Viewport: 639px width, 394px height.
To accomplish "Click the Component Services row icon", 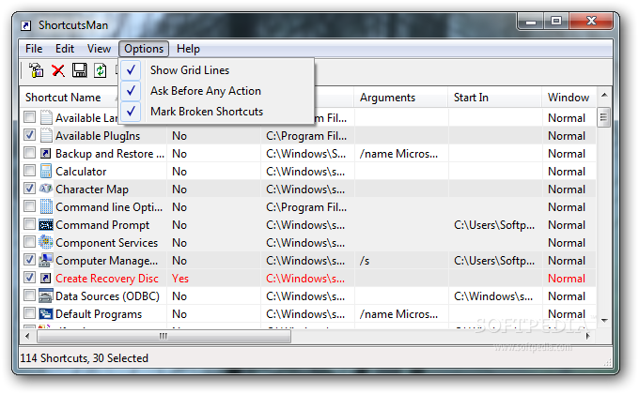I will click(x=46, y=242).
